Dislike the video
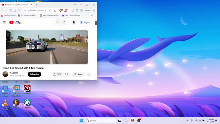The image size is (220, 124). click(x=66, y=74)
